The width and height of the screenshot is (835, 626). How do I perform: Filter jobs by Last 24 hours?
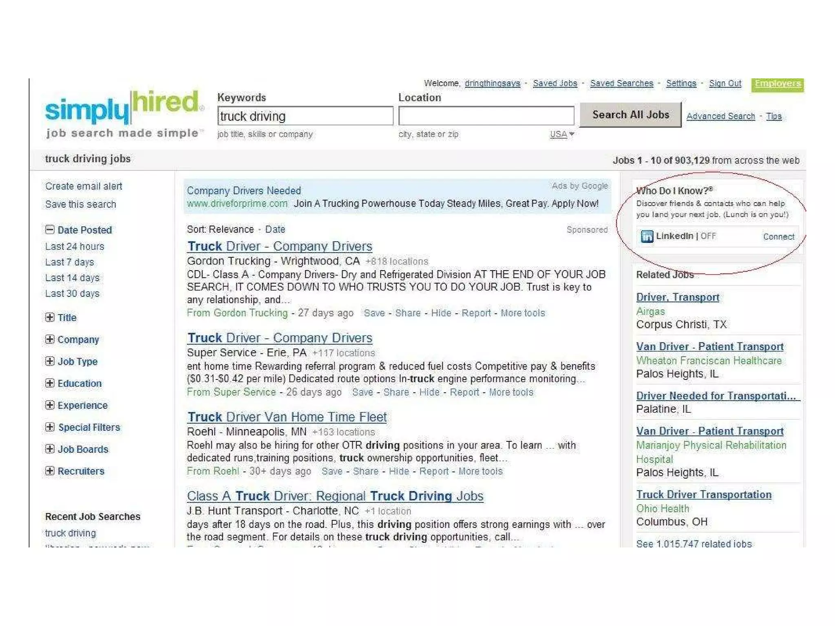tap(75, 247)
